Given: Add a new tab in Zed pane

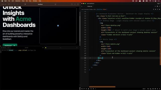Looking at the screenshot, I should [x=155, y=6].
